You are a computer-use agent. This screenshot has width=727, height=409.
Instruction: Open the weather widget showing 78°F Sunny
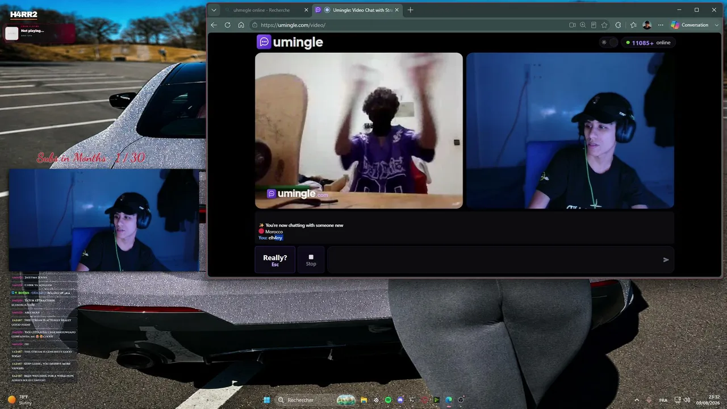click(19, 400)
